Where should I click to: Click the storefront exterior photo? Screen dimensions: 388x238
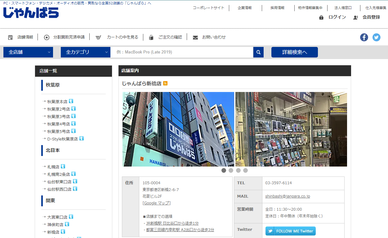[x=178, y=129]
